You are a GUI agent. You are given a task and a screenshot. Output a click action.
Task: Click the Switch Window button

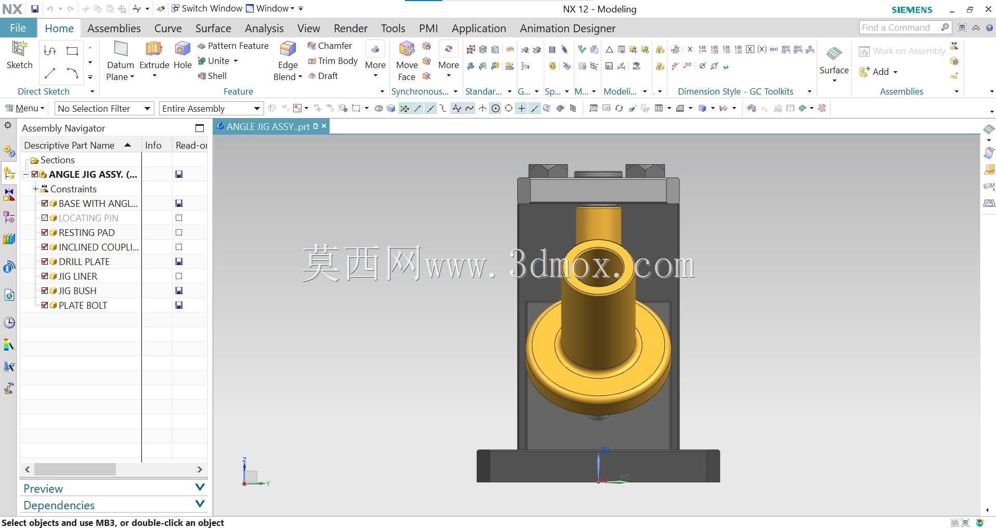207,8
